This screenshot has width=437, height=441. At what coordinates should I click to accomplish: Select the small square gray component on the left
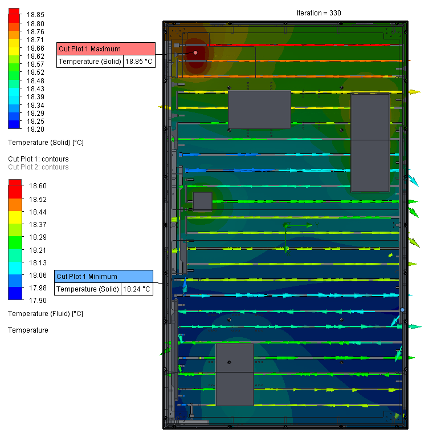202,201
